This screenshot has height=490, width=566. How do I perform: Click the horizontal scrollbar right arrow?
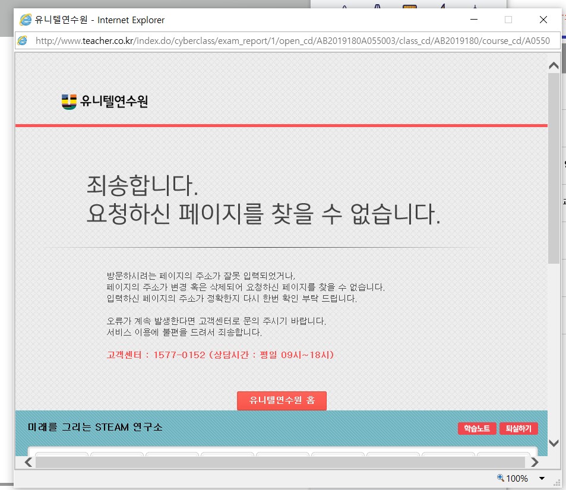point(535,462)
